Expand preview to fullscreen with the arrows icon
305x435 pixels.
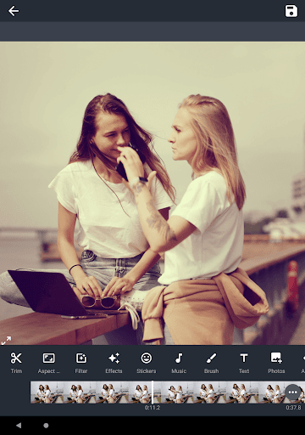click(6, 340)
